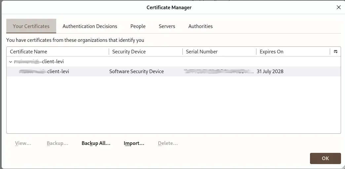This screenshot has width=345, height=169.
Task: Sort by Certificate Name column header
Action: coord(57,52)
